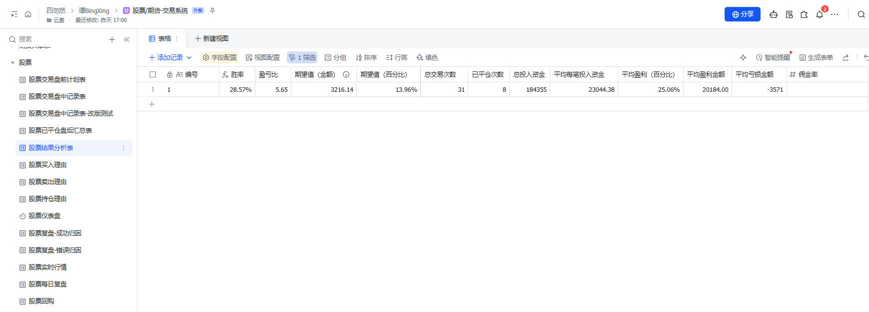The width and height of the screenshot is (869, 312).
Task: Click the 云盘 location link
Action: pos(55,20)
